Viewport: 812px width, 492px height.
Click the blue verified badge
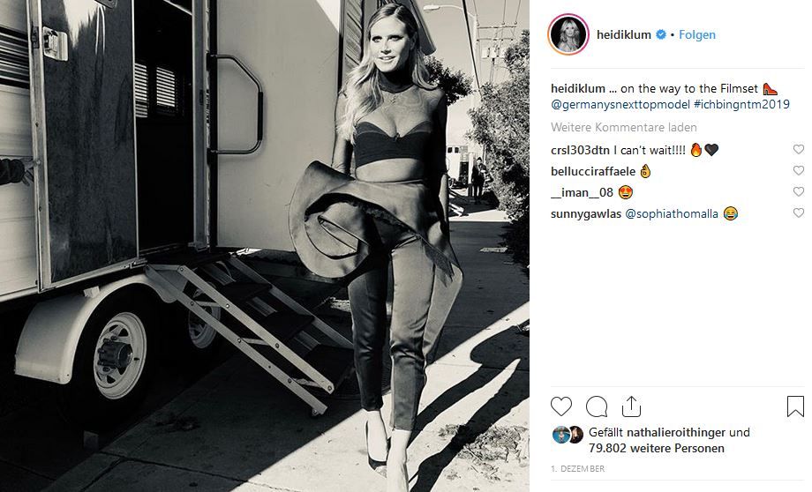coord(661,34)
